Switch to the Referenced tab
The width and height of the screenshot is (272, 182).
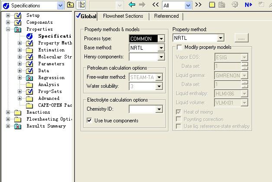click(x=166, y=16)
